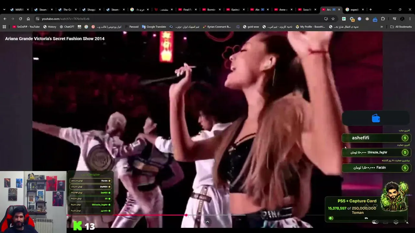Screen dimensions: 415x233
Task: Click the streamer avatar cartoon logo
Action: 395,196
